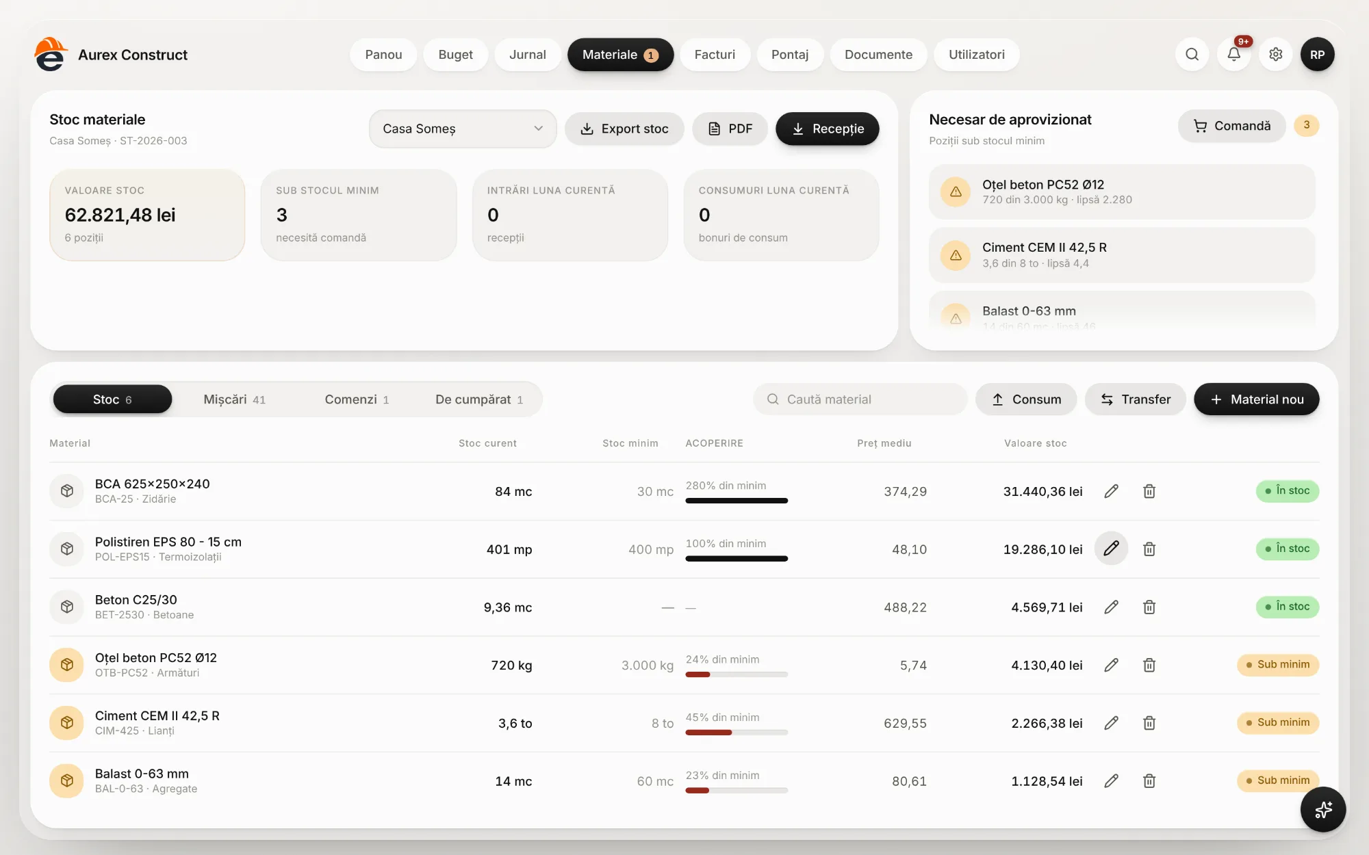
Task: Edit the BCA 625×250×240 row with pencil icon
Action: [1111, 491]
